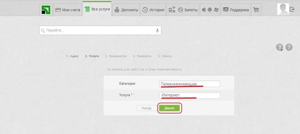The width and height of the screenshot is (300, 134).
Task: Open the История tab
Action: pyautogui.click(x=153, y=10)
